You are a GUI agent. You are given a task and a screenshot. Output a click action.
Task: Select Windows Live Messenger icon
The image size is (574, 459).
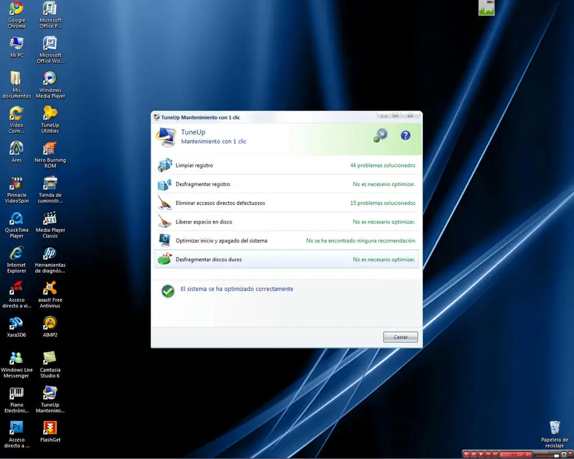click(17, 365)
